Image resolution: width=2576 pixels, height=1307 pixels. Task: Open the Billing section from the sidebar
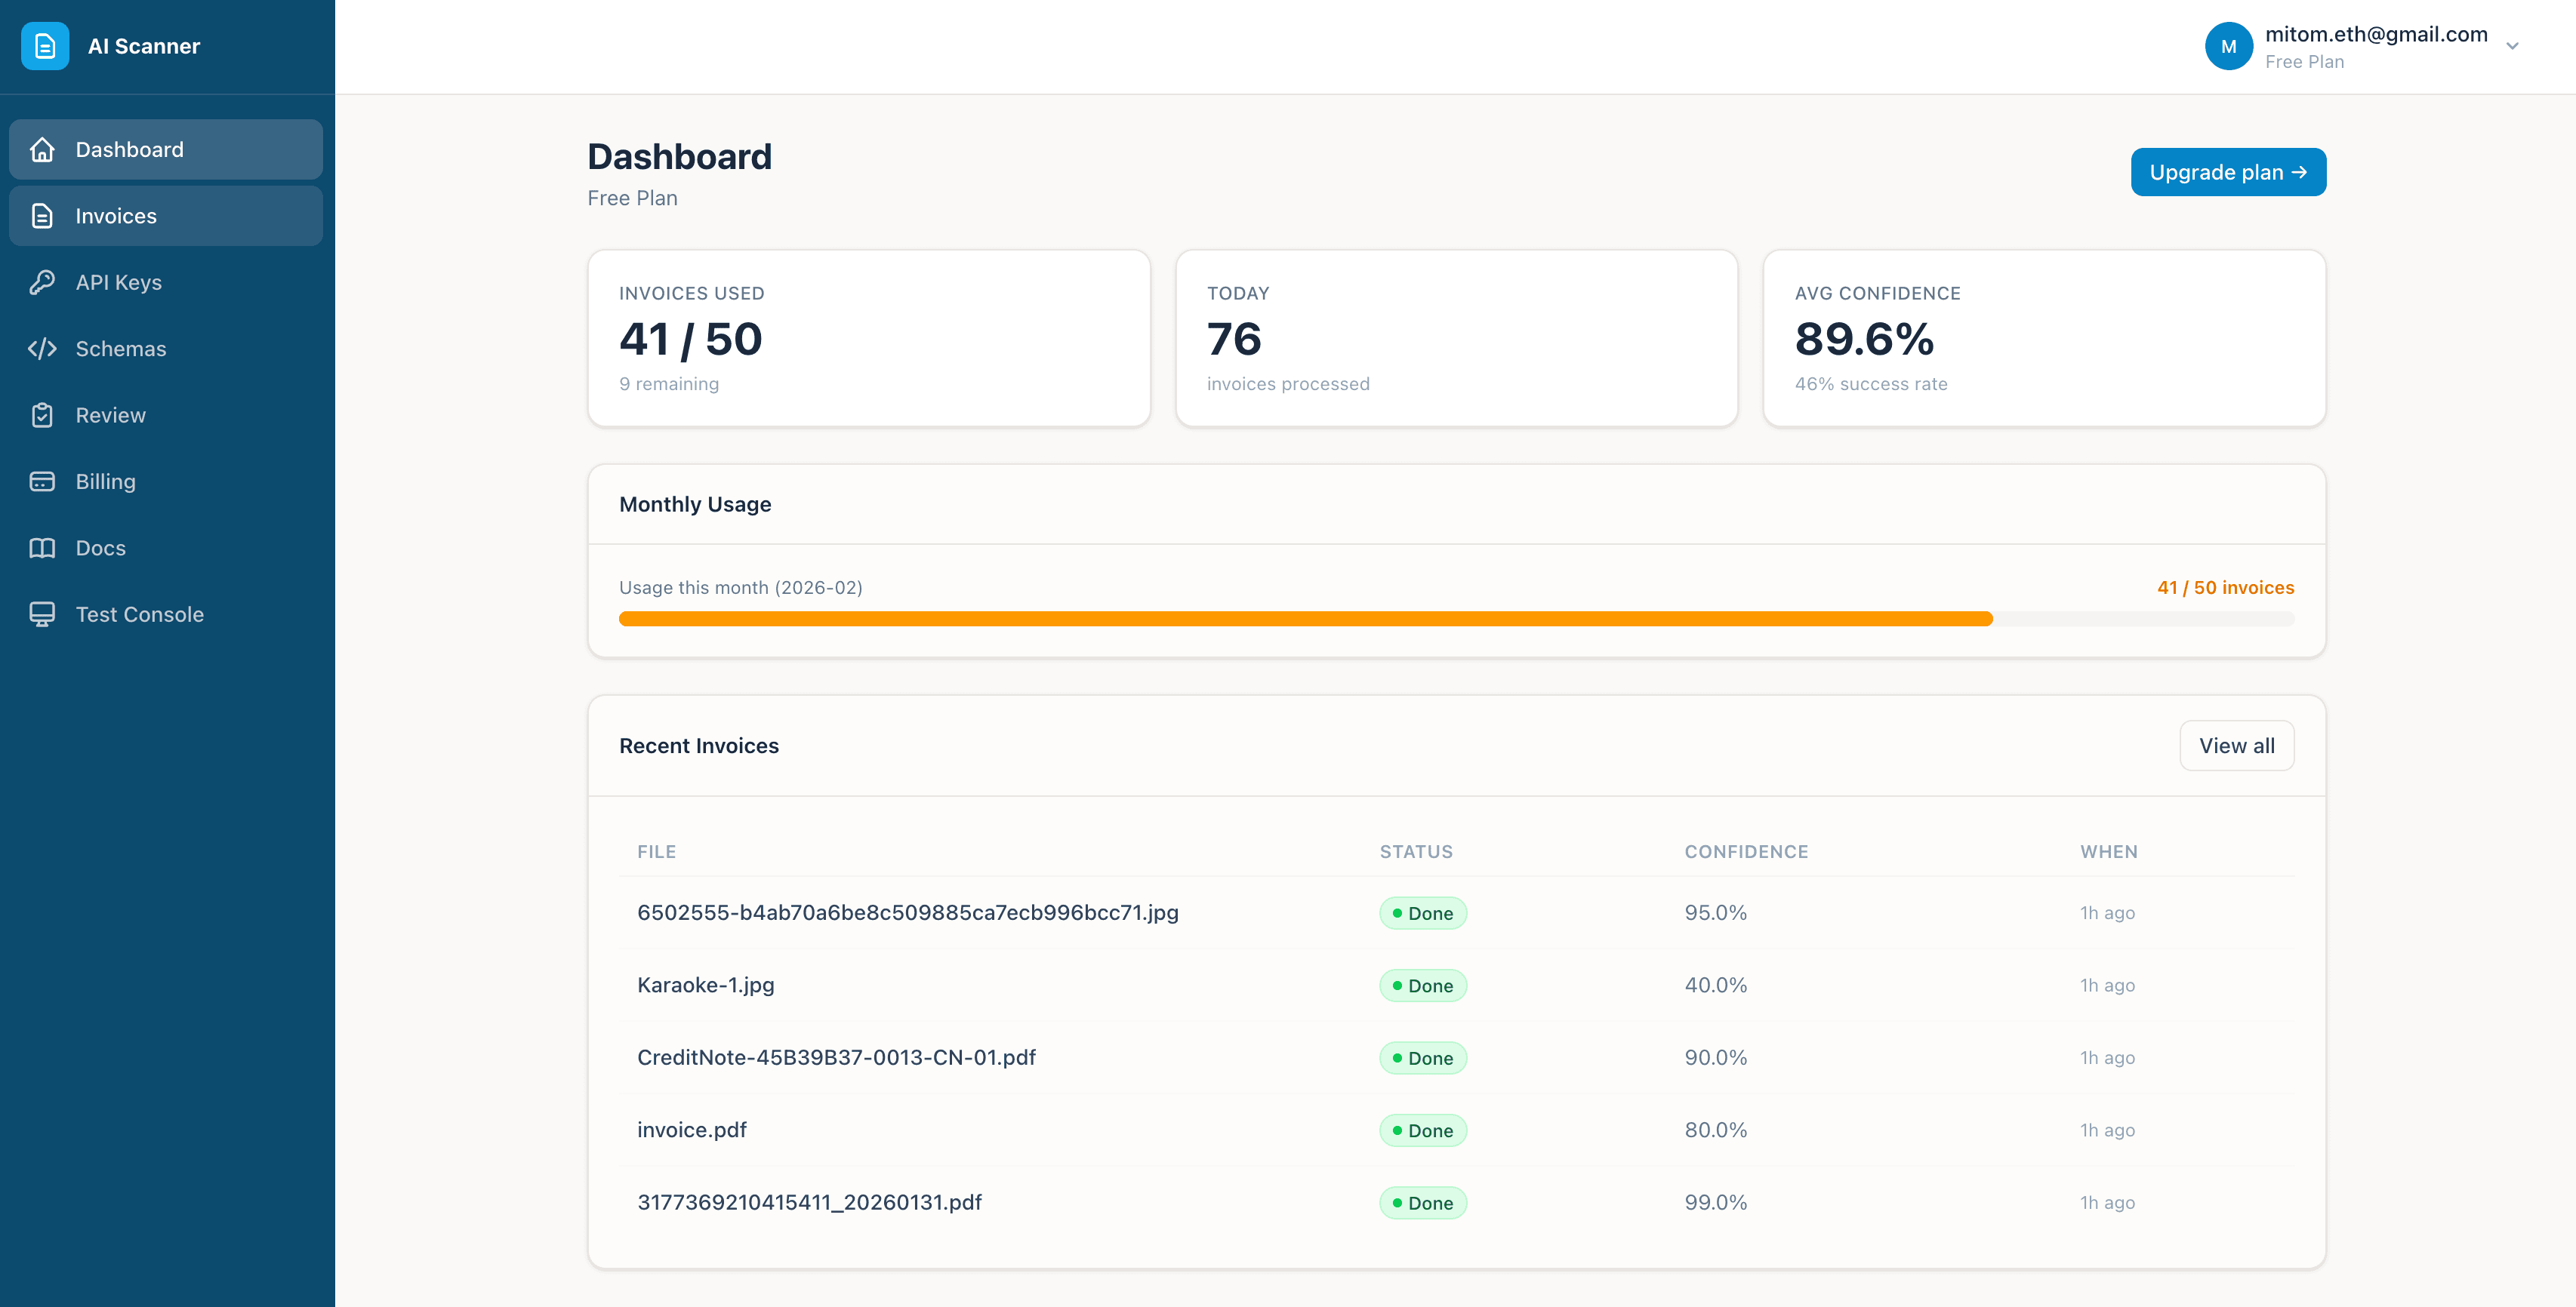coord(105,481)
